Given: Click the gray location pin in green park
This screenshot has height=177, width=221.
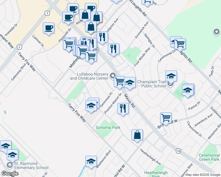Looking at the screenshot, I should pos(217,32).
